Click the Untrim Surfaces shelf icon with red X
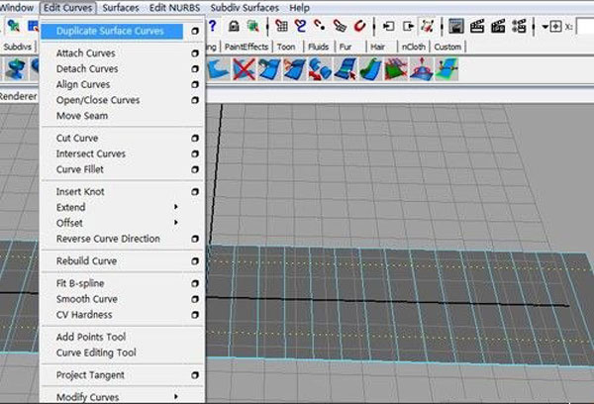This screenshot has width=594, height=404. 244,69
